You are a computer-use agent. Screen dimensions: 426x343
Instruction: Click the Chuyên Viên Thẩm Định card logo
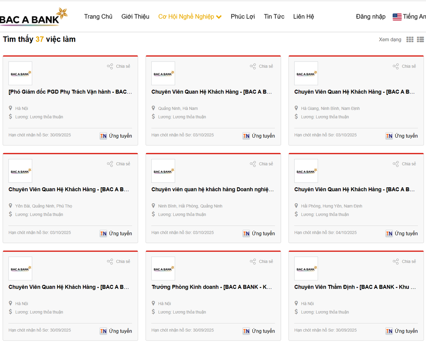[306, 268]
